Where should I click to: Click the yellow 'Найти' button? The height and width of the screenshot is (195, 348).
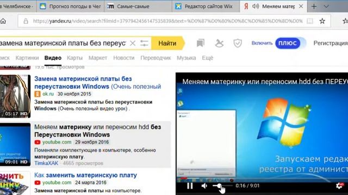coord(167,43)
